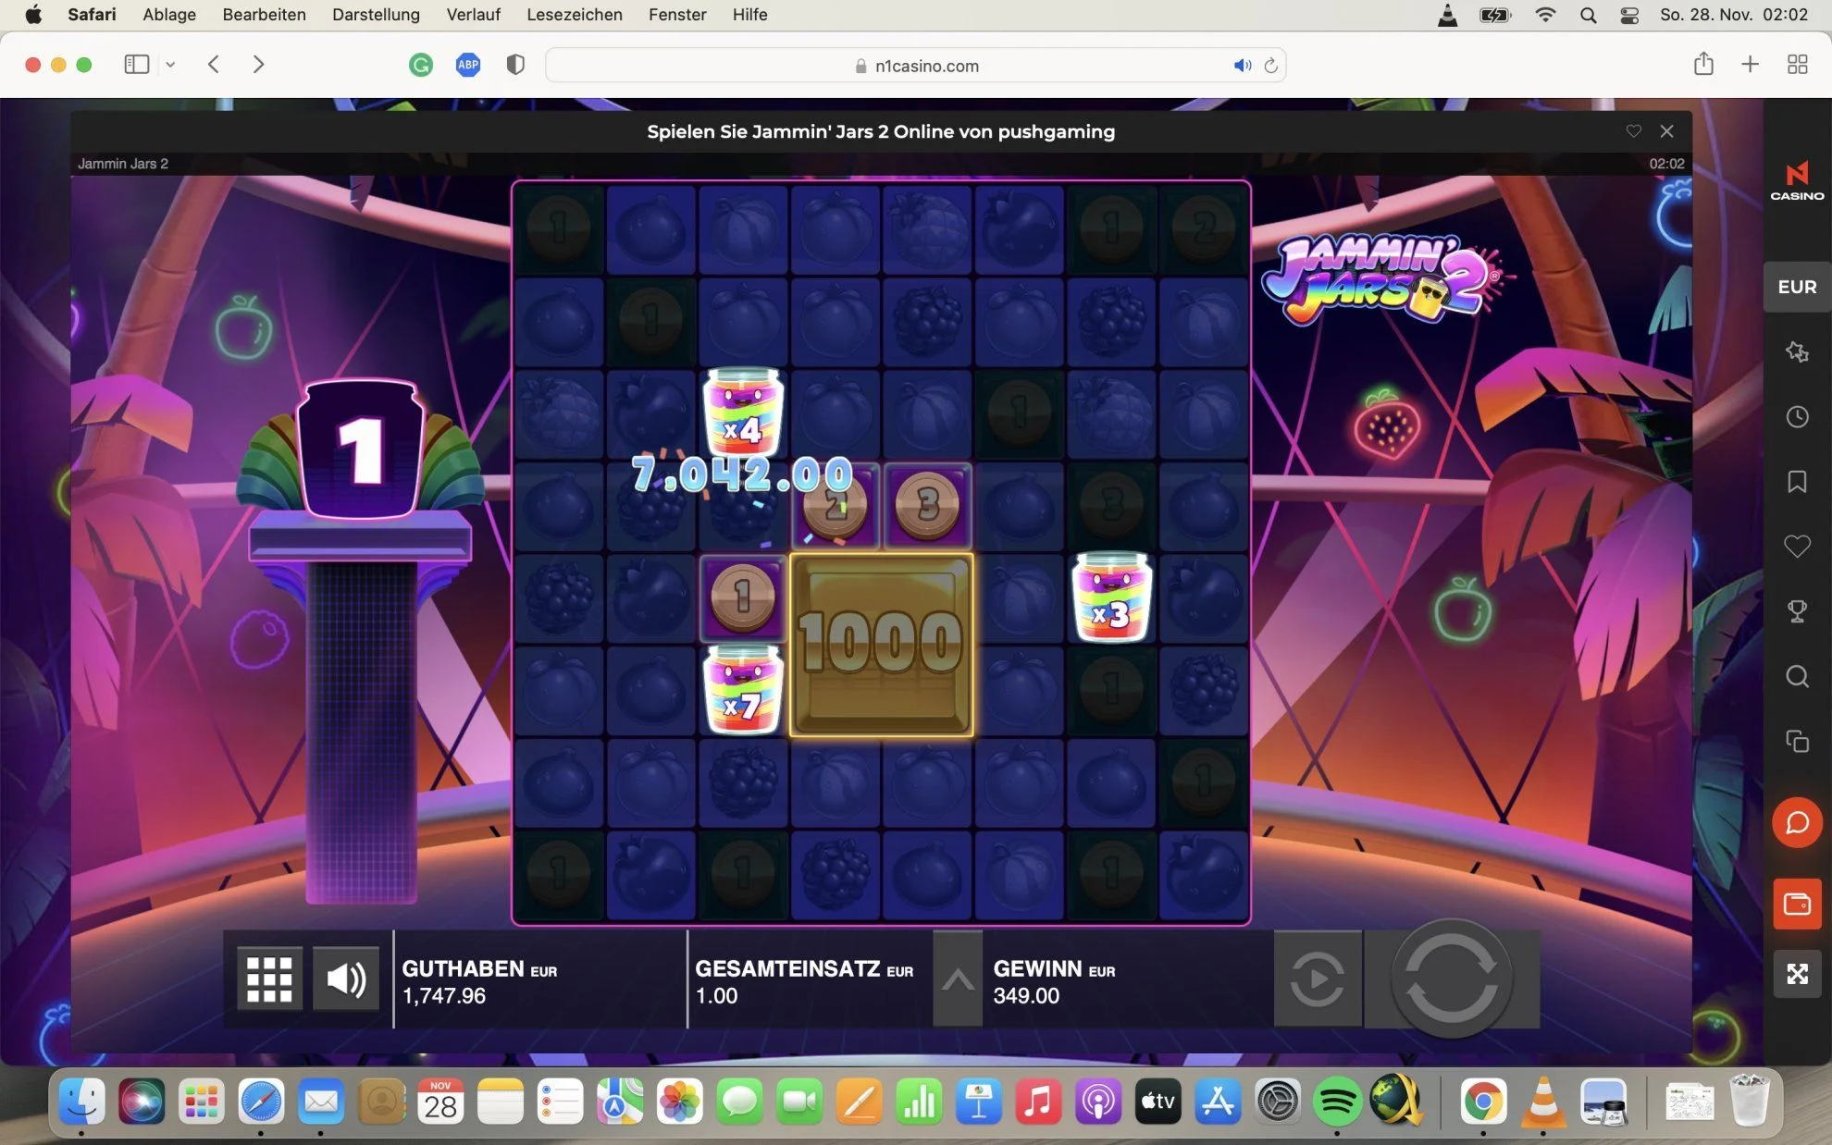The width and height of the screenshot is (1832, 1145).
Task: Open the Trash in the Dock
Action: point(1749,1101)
